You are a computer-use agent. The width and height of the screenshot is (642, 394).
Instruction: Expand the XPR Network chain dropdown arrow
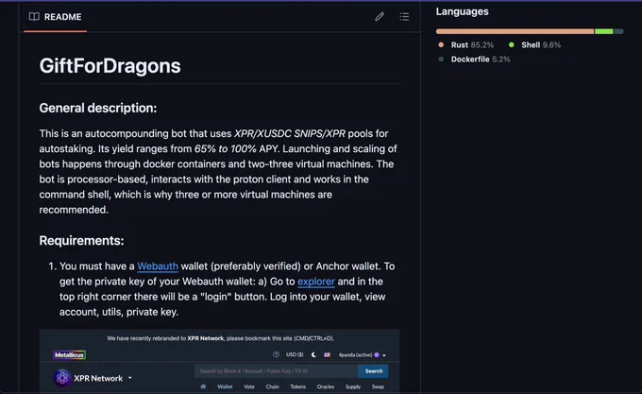[x=129, y=378]
